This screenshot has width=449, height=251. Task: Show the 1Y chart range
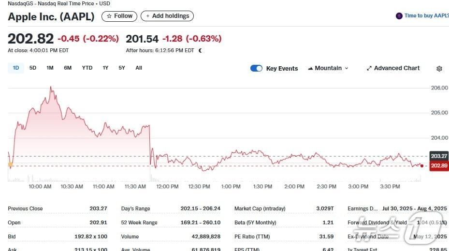pos(105,68)
